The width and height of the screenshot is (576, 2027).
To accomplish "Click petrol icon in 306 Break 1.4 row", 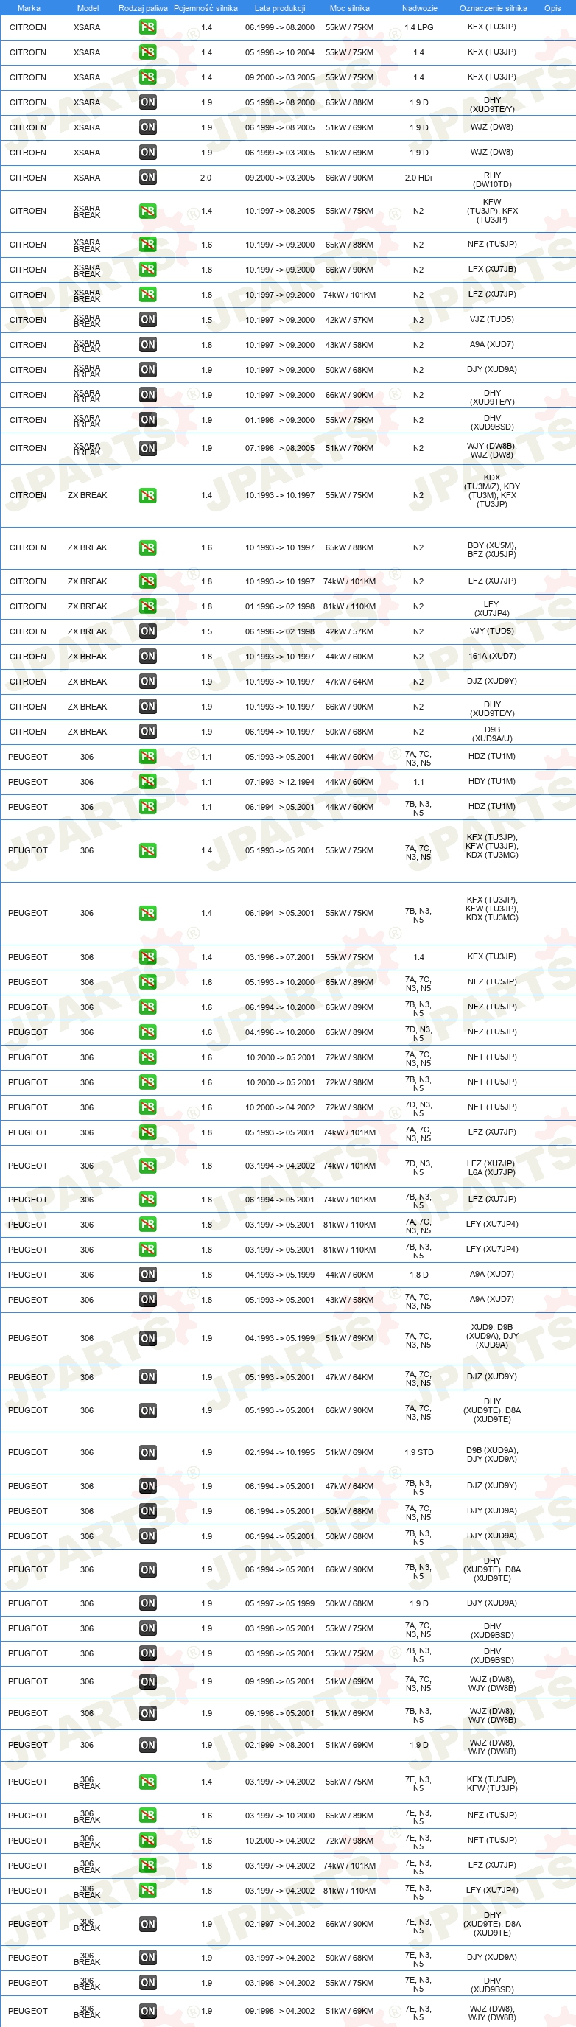I will tap(148, 1782).
